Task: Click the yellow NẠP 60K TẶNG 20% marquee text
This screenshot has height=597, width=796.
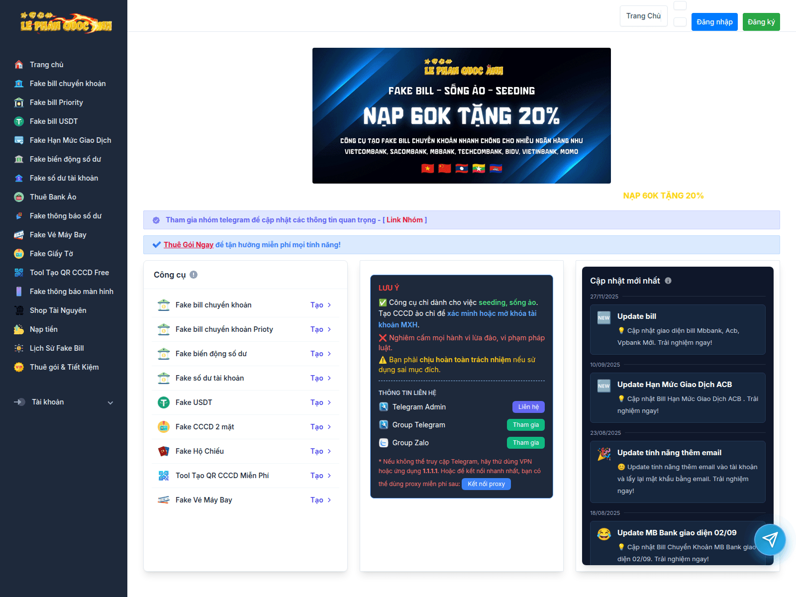Action: 663,196
